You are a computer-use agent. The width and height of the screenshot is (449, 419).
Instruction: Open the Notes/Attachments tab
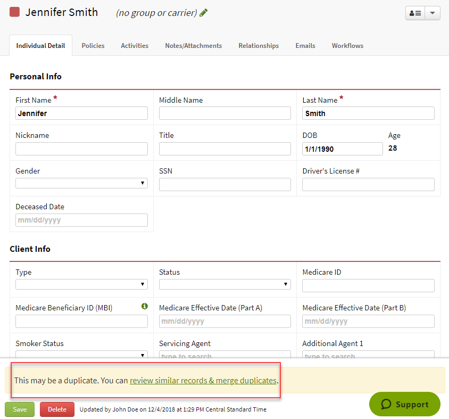tap(193, 46)
